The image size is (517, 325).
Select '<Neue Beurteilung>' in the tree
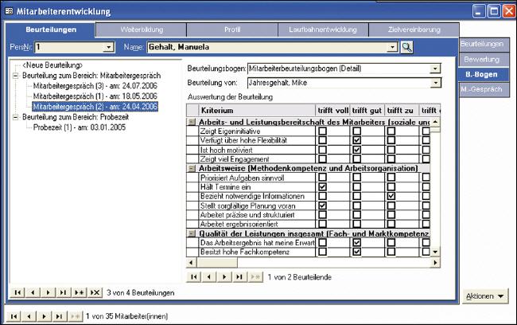52,65
